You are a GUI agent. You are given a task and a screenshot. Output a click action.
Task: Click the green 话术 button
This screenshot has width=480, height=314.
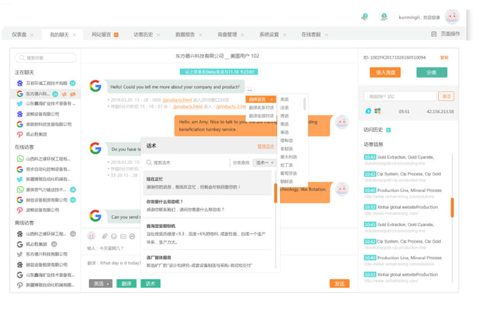coord(150,284)
